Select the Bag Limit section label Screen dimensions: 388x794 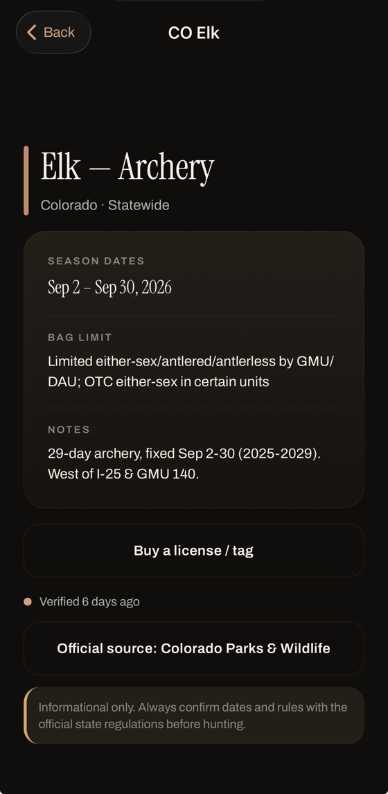pyautogui.click(x=80, y=337)
